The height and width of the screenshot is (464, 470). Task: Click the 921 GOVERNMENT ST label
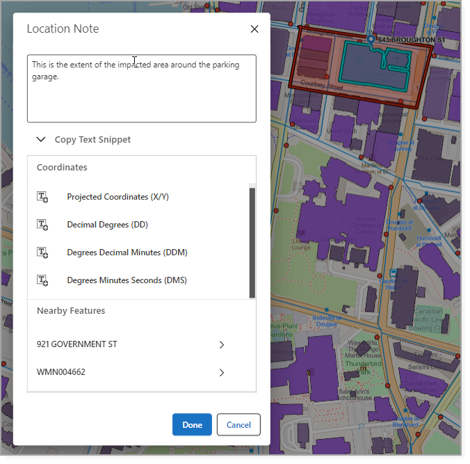76,344
